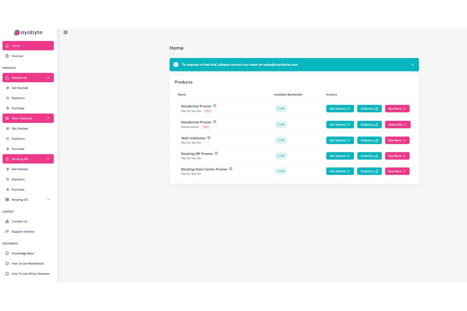The width and height of the screenshot is (467, 311).
Task: Open Contact Us page
Action: pos(28,222)
